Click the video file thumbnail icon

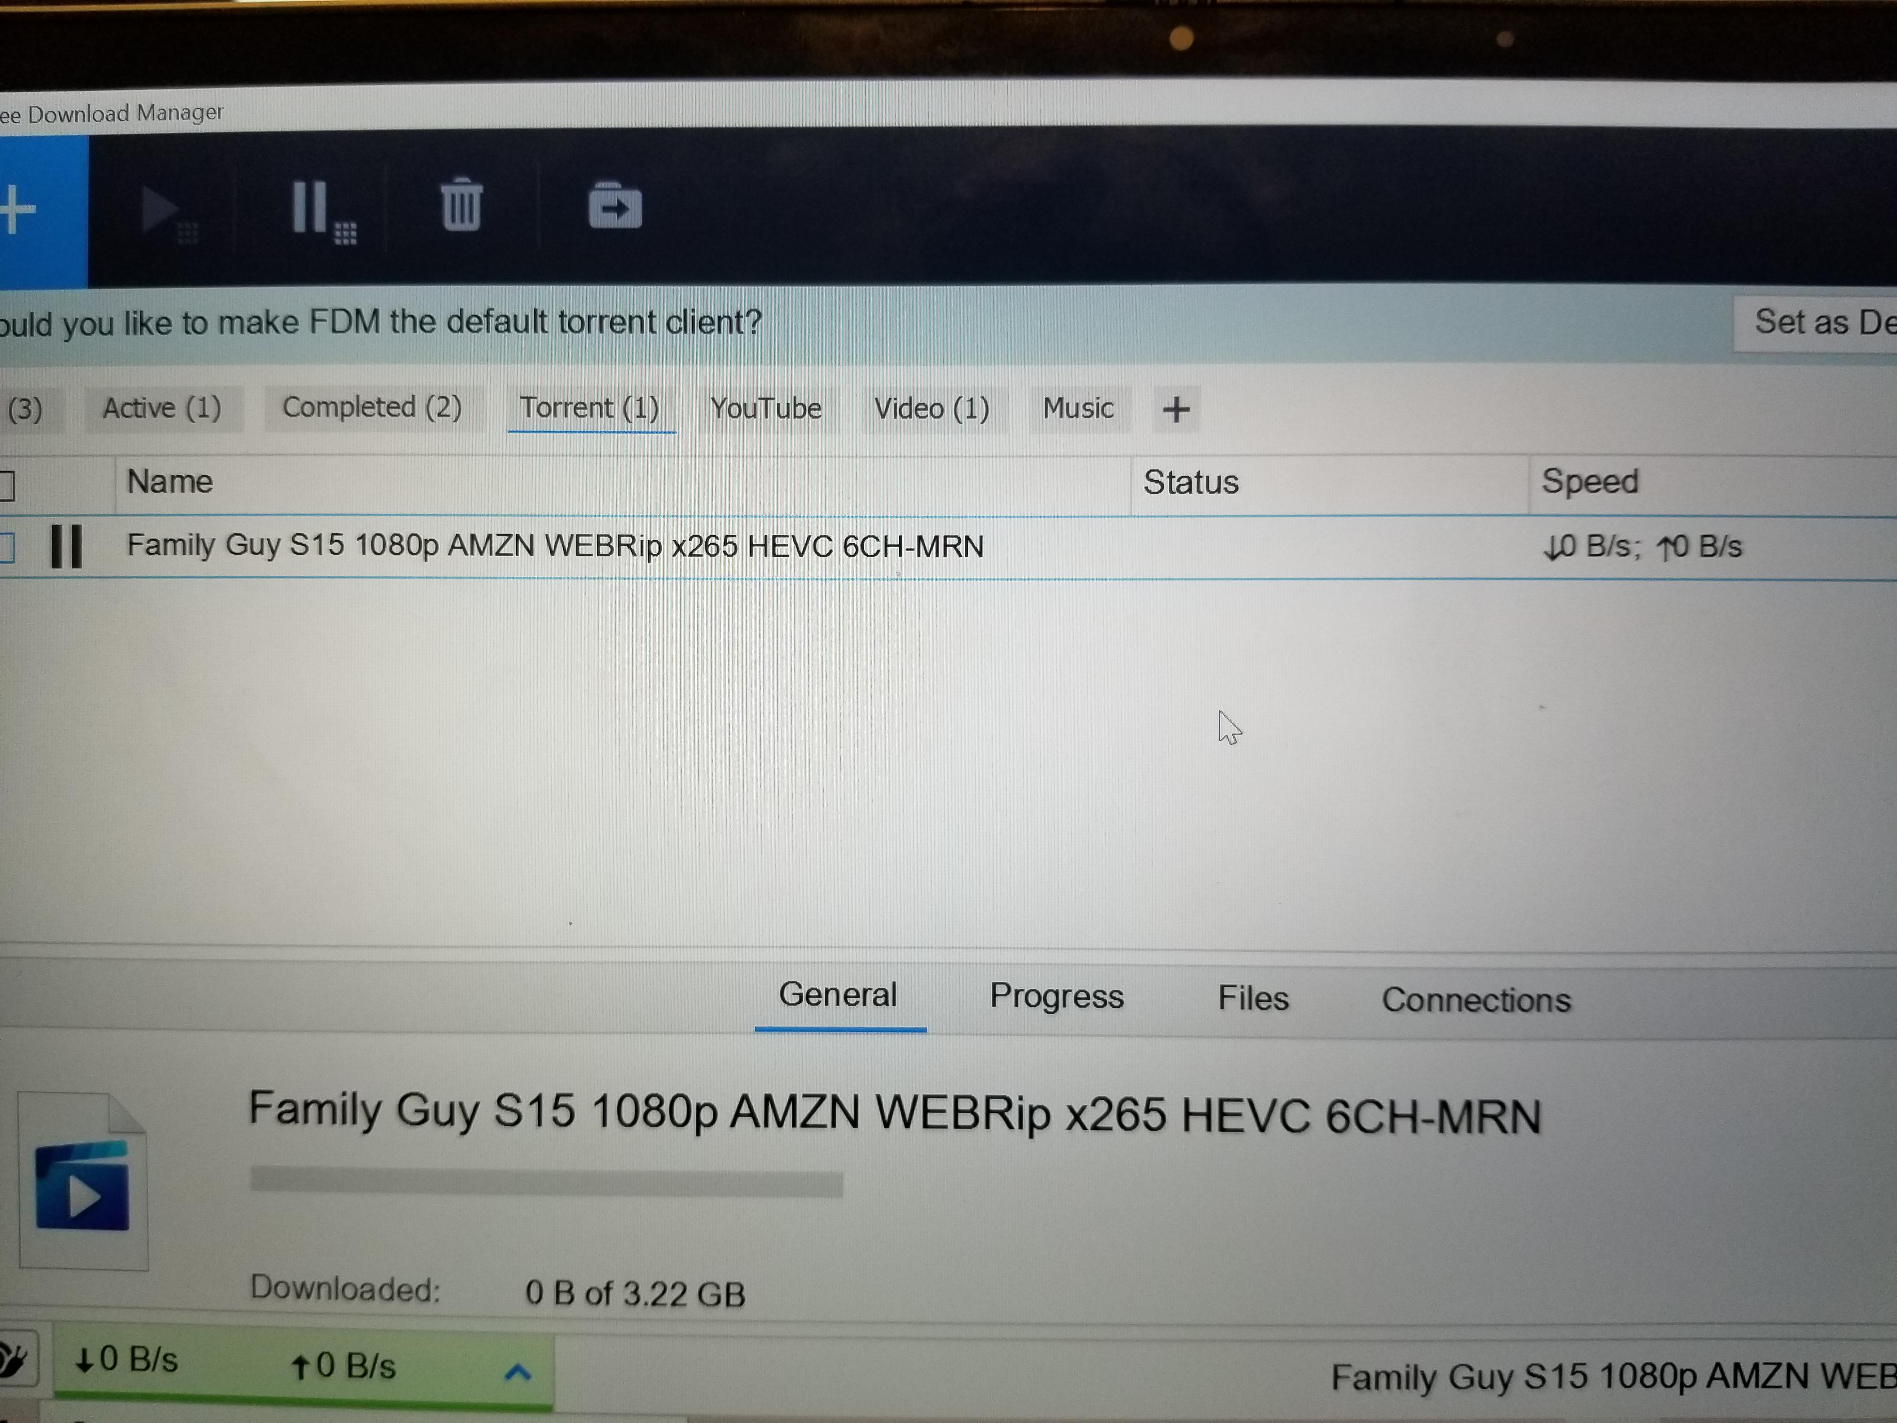[83, 1182]
